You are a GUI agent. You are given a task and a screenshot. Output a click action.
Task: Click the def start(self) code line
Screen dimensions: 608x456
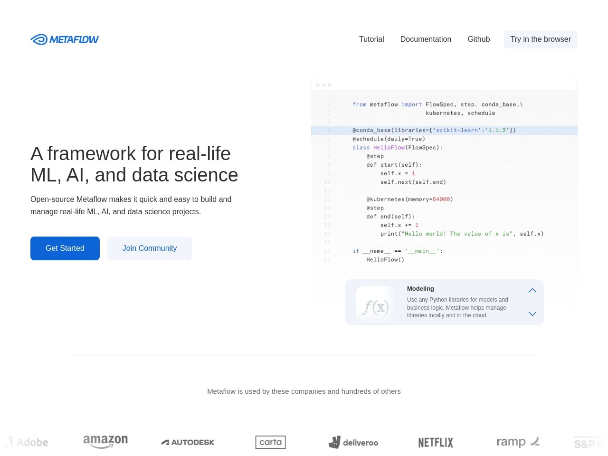(x=394, y=165)
